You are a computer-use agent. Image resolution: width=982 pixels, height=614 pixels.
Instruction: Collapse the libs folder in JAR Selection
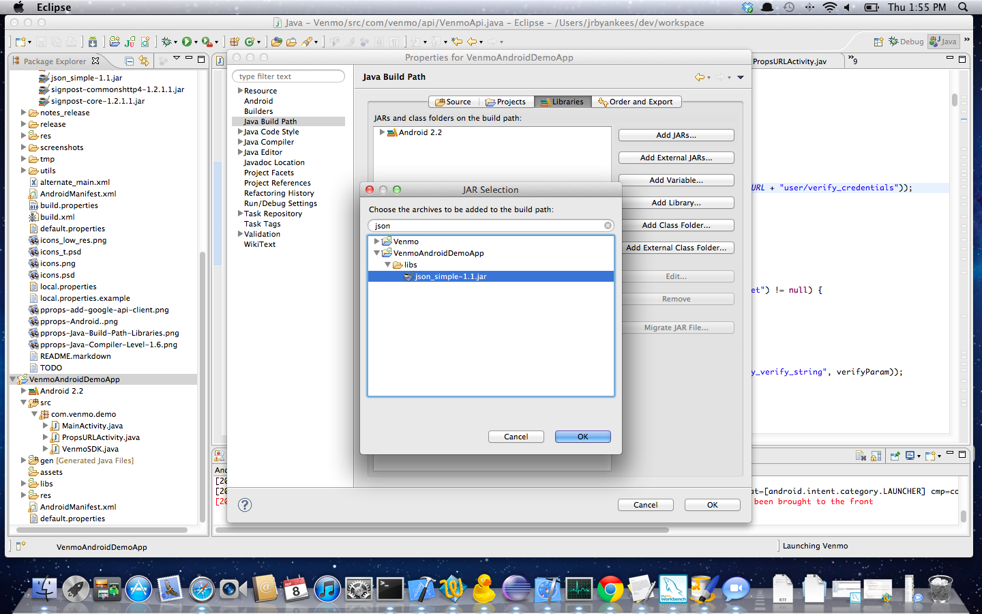(387, 265)
